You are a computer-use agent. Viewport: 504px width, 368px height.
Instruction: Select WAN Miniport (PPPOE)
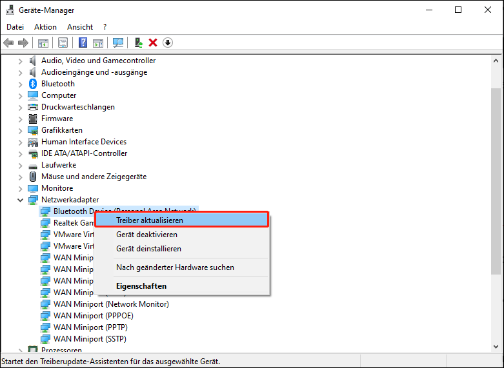point(93,315)
